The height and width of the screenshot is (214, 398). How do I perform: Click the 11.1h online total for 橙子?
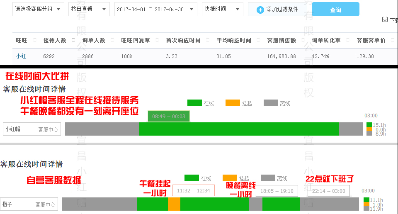(x=376, y=200)
